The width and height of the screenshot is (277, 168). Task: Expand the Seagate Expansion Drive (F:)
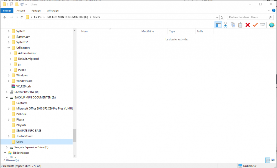(7, 147)
